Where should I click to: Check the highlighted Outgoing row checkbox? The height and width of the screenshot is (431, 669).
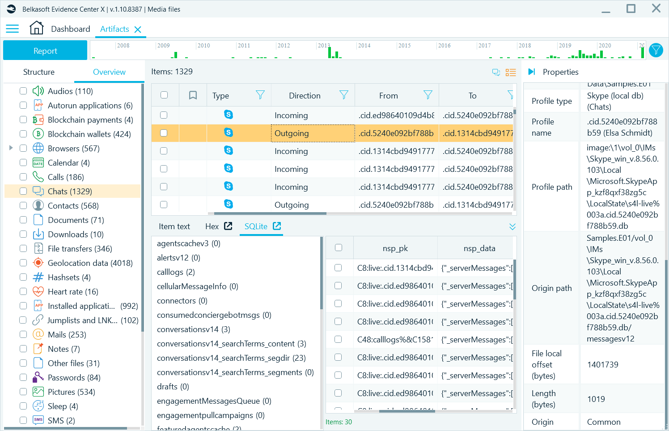click(164, 133)
